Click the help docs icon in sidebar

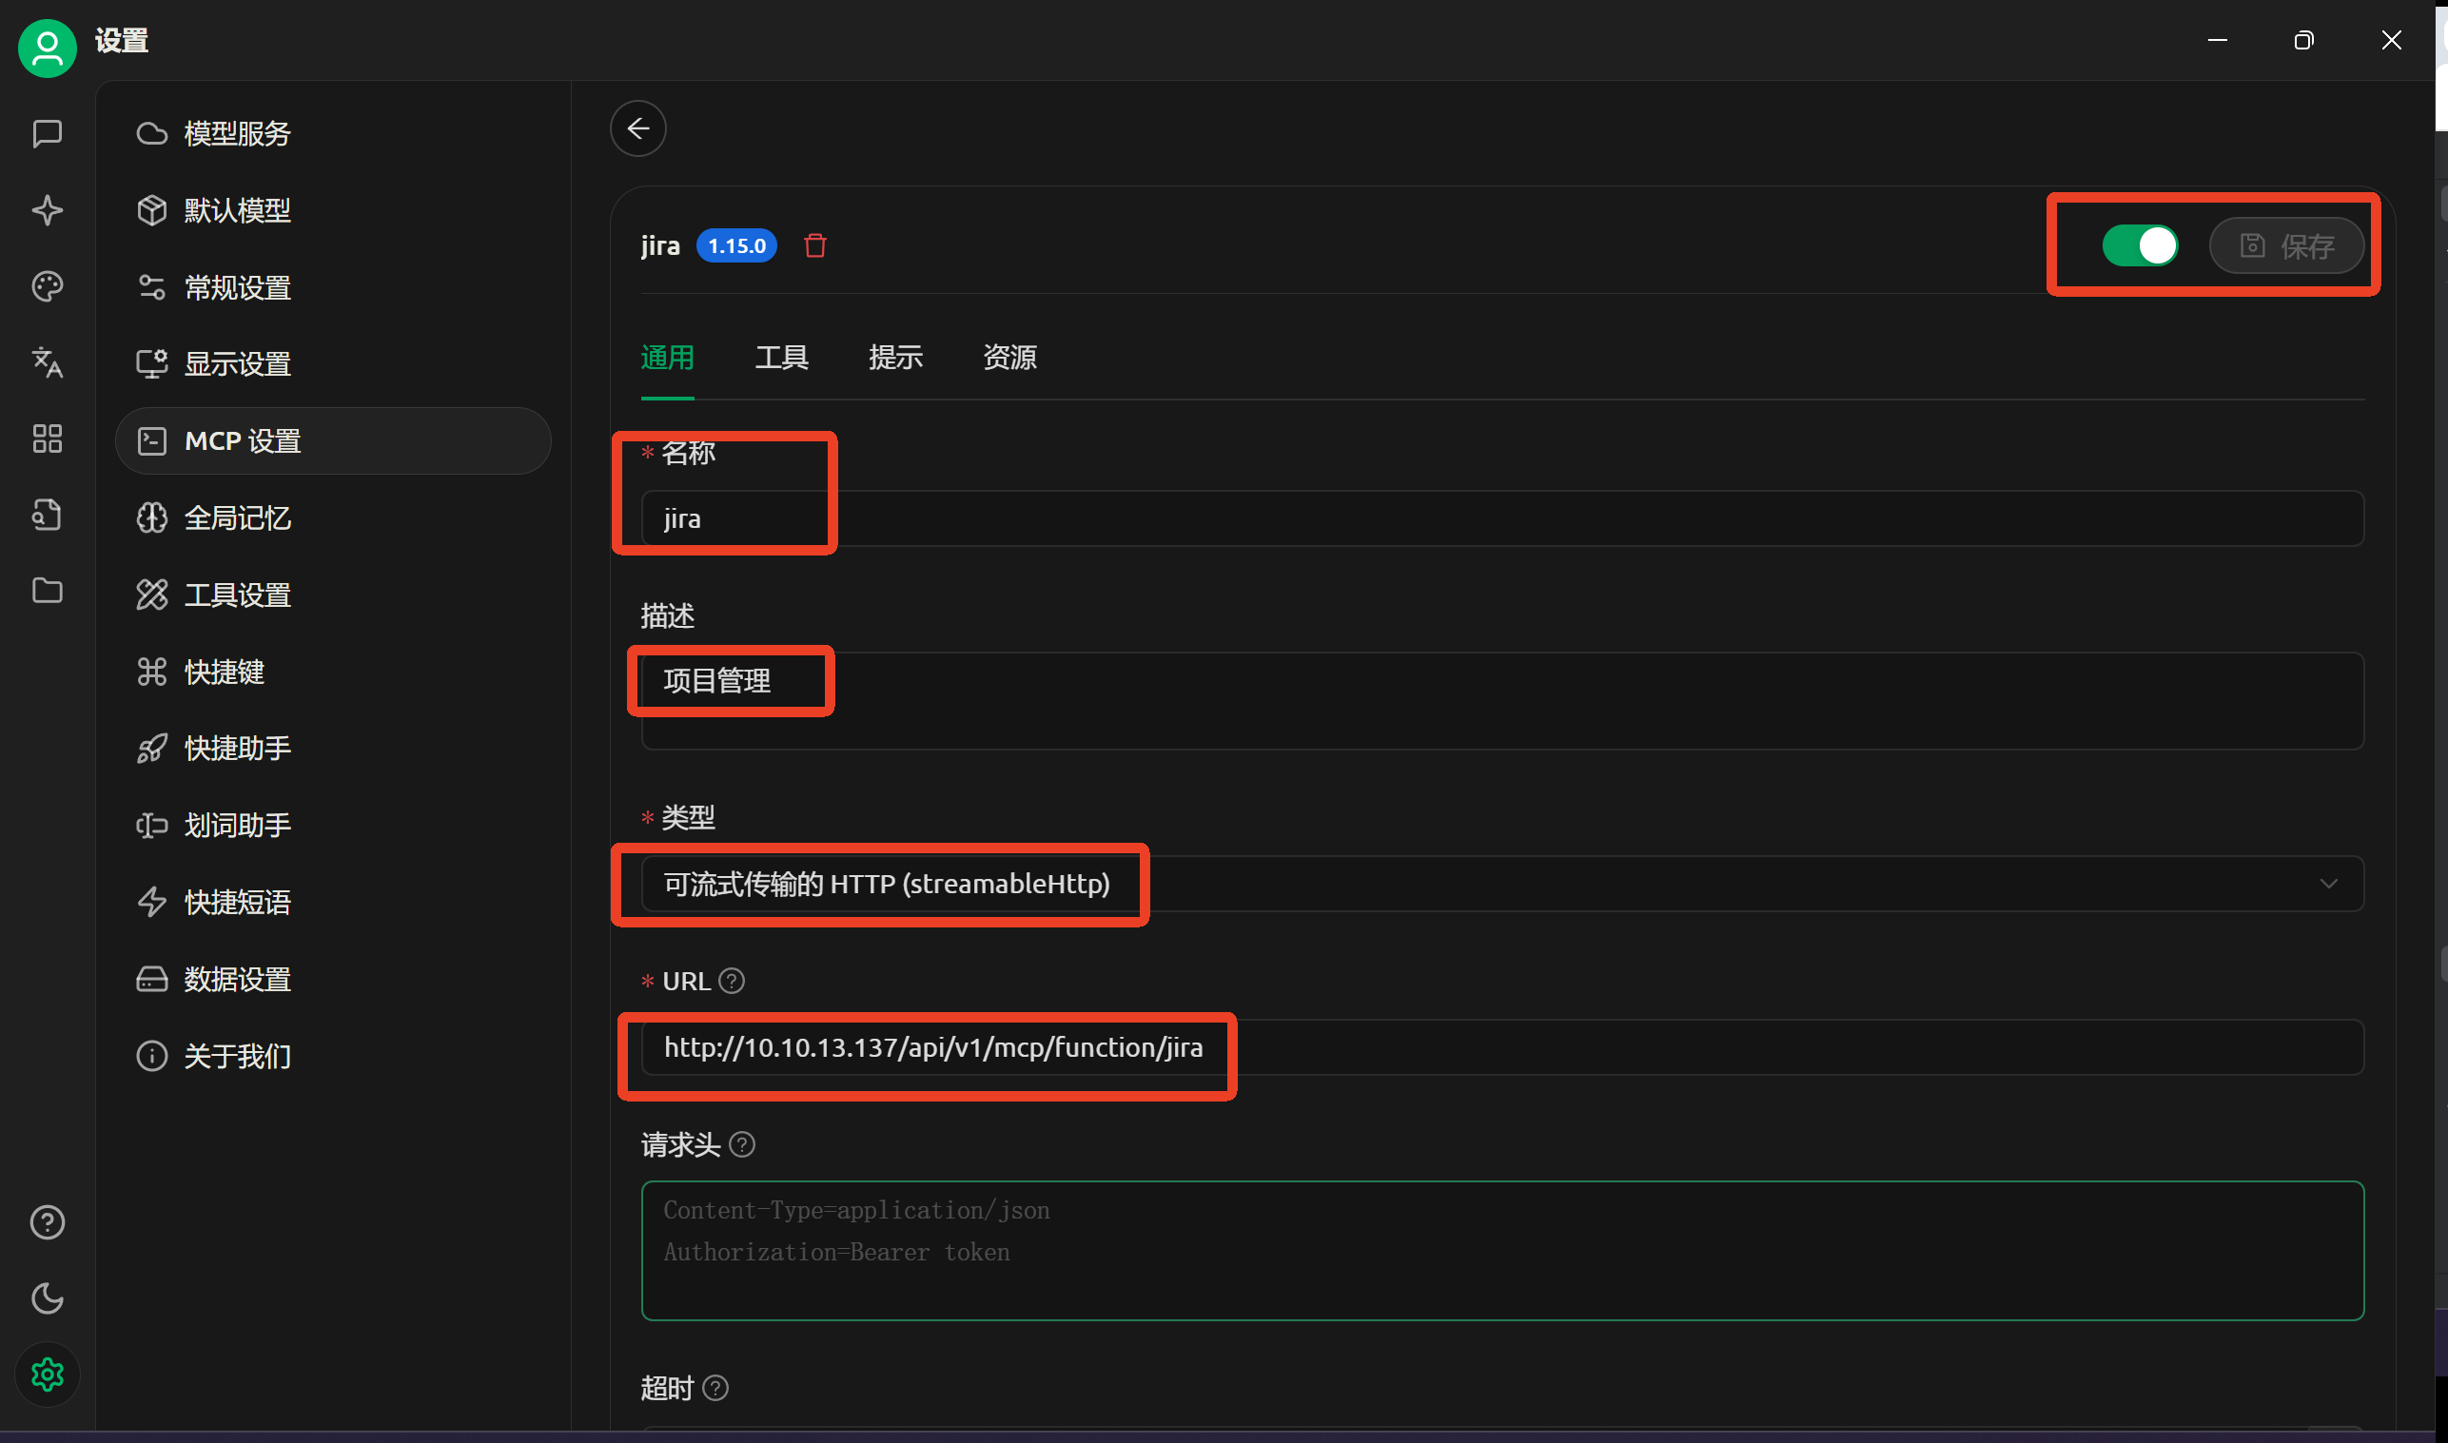[47, 1222]
